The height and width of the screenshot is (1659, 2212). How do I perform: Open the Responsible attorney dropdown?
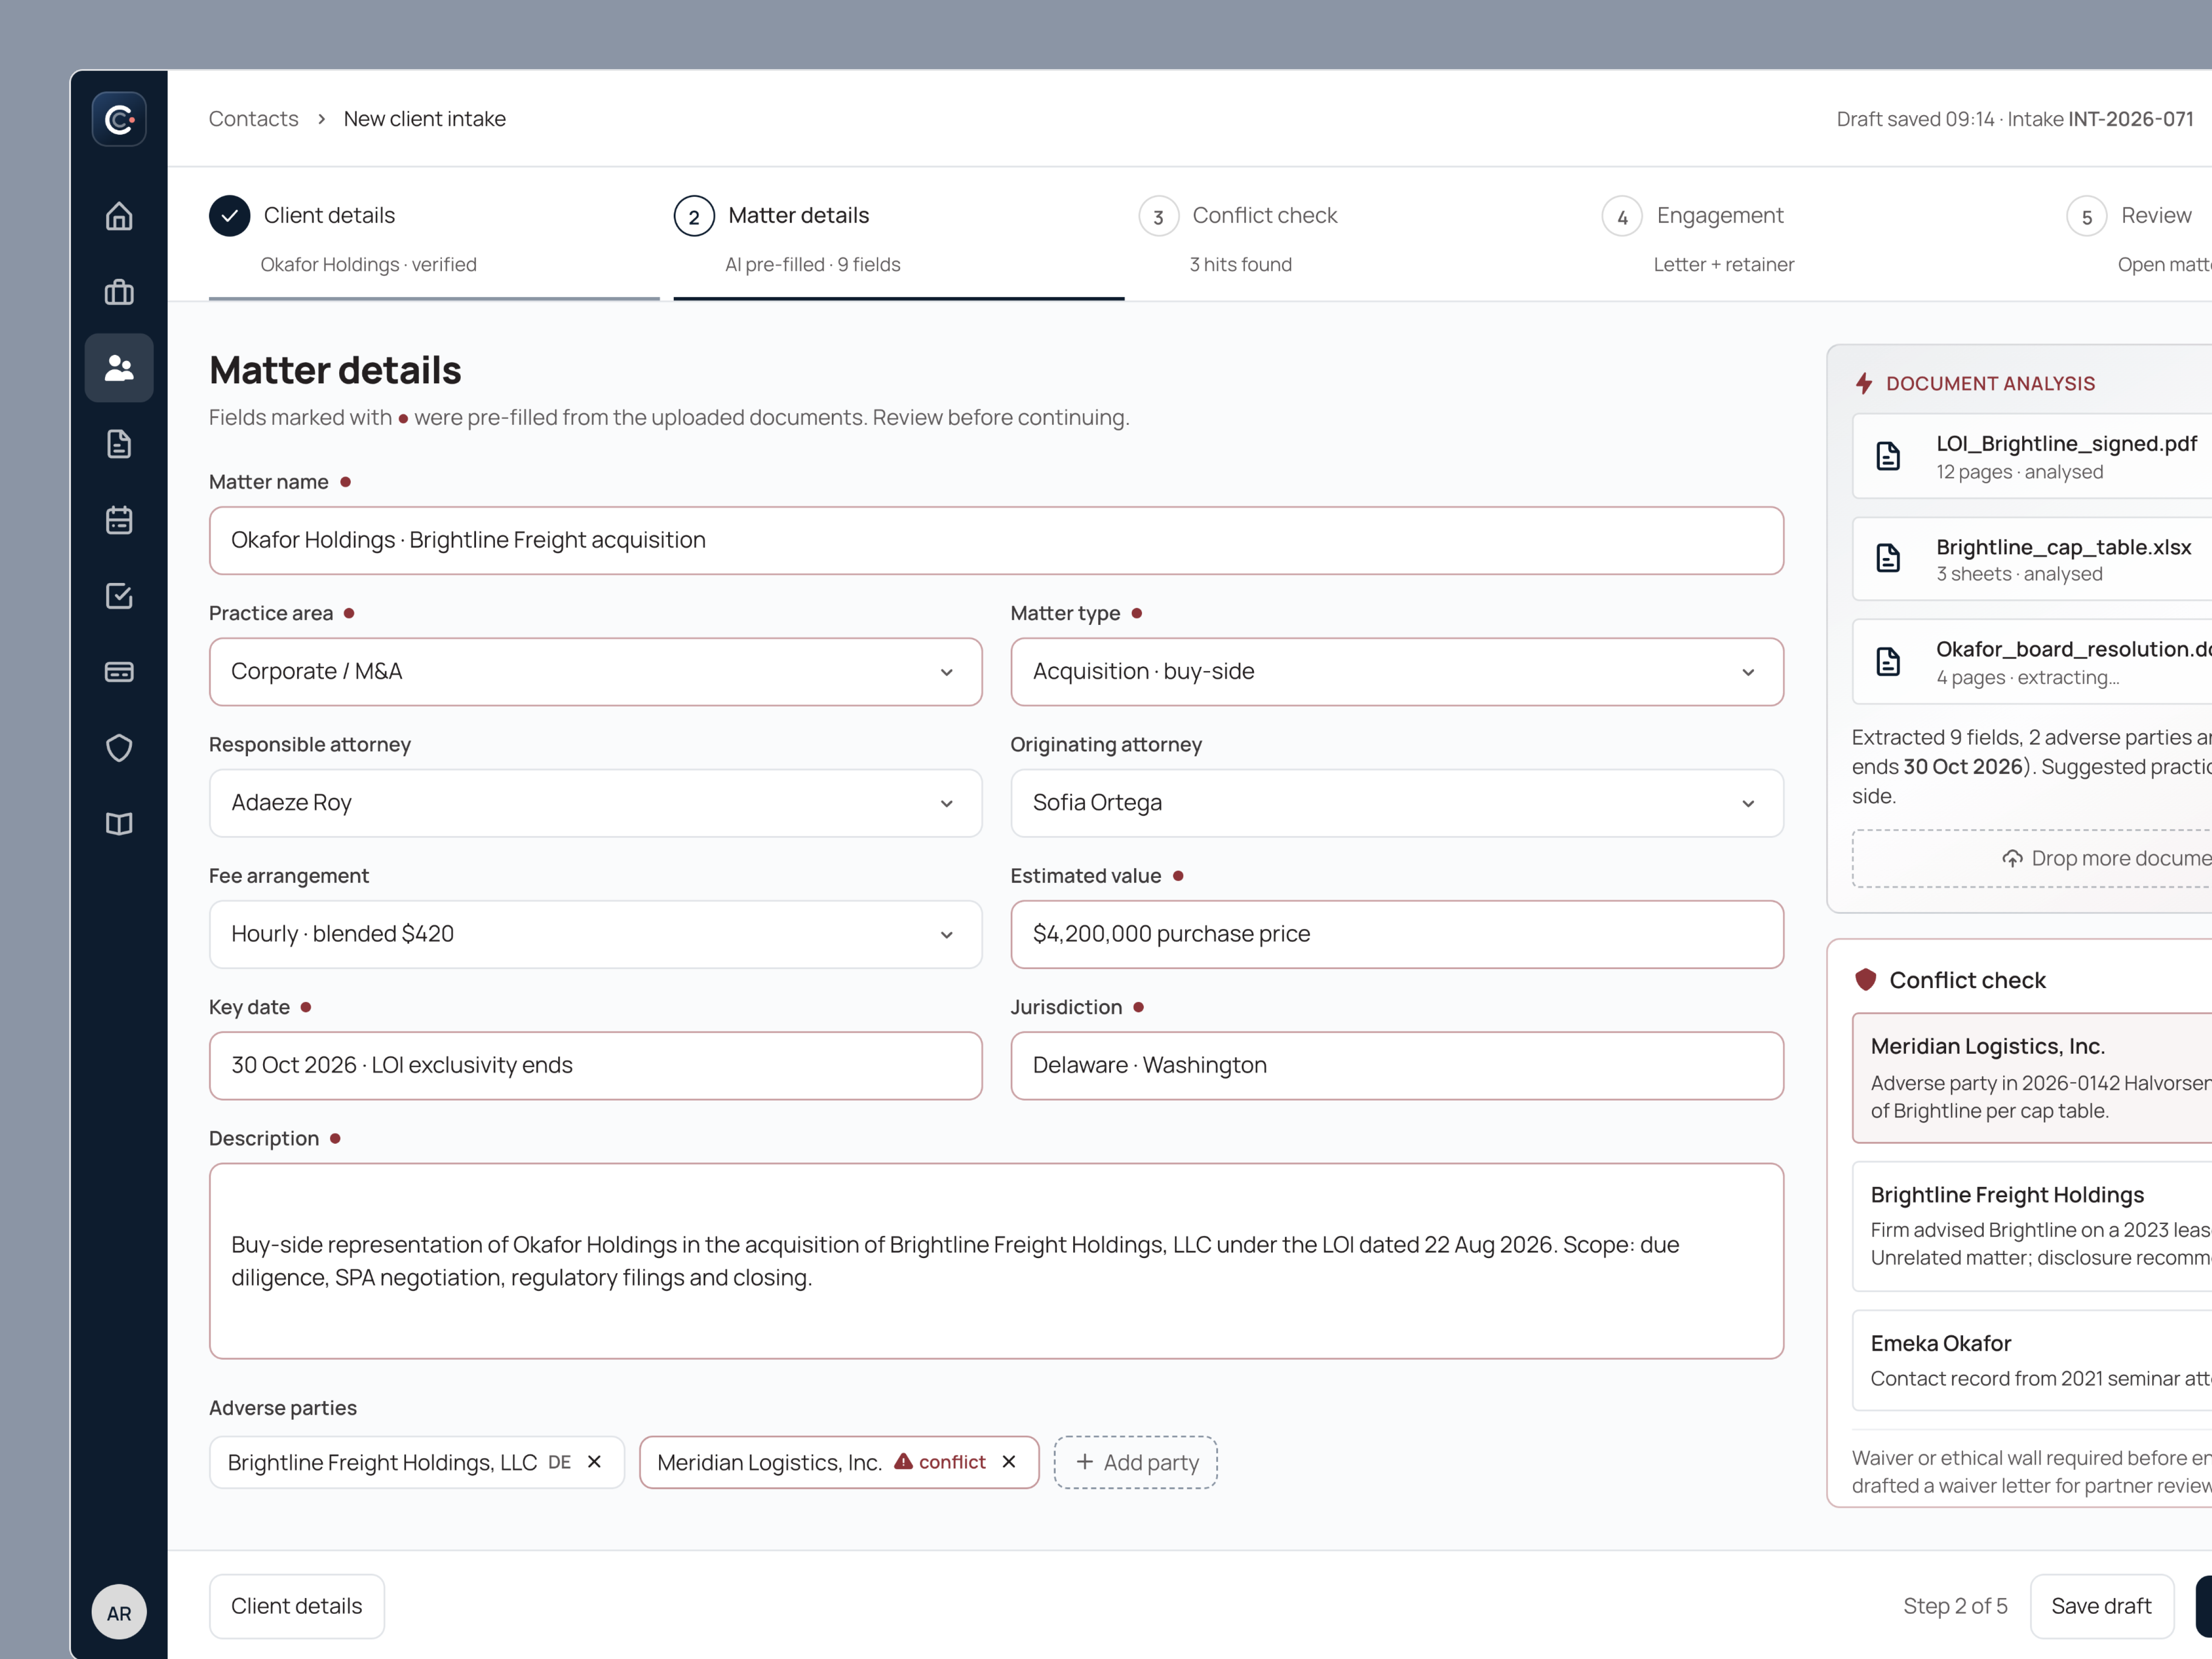point(596,803)
